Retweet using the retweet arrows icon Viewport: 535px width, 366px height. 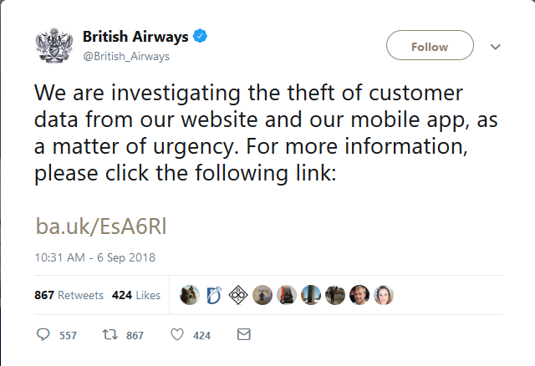[x=109, y=334]
